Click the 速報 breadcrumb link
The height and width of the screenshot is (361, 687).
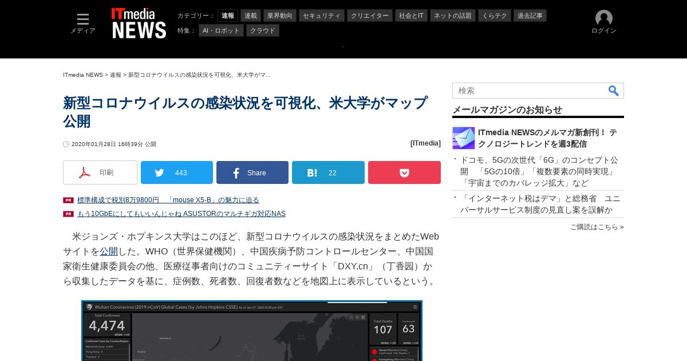(116, 75)
